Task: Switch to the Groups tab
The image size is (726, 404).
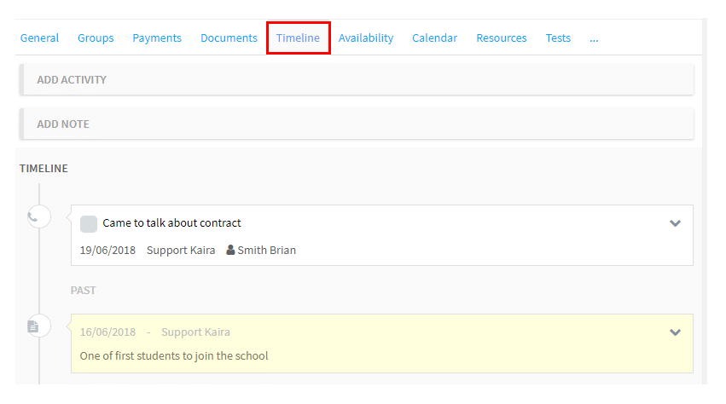Action: pos(96,38)
